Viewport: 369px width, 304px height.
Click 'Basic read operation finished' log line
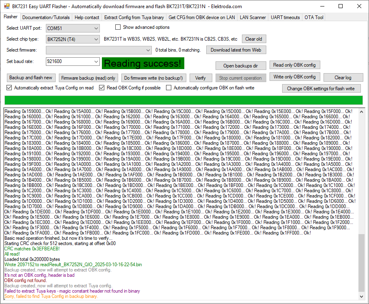click(58, 238)
